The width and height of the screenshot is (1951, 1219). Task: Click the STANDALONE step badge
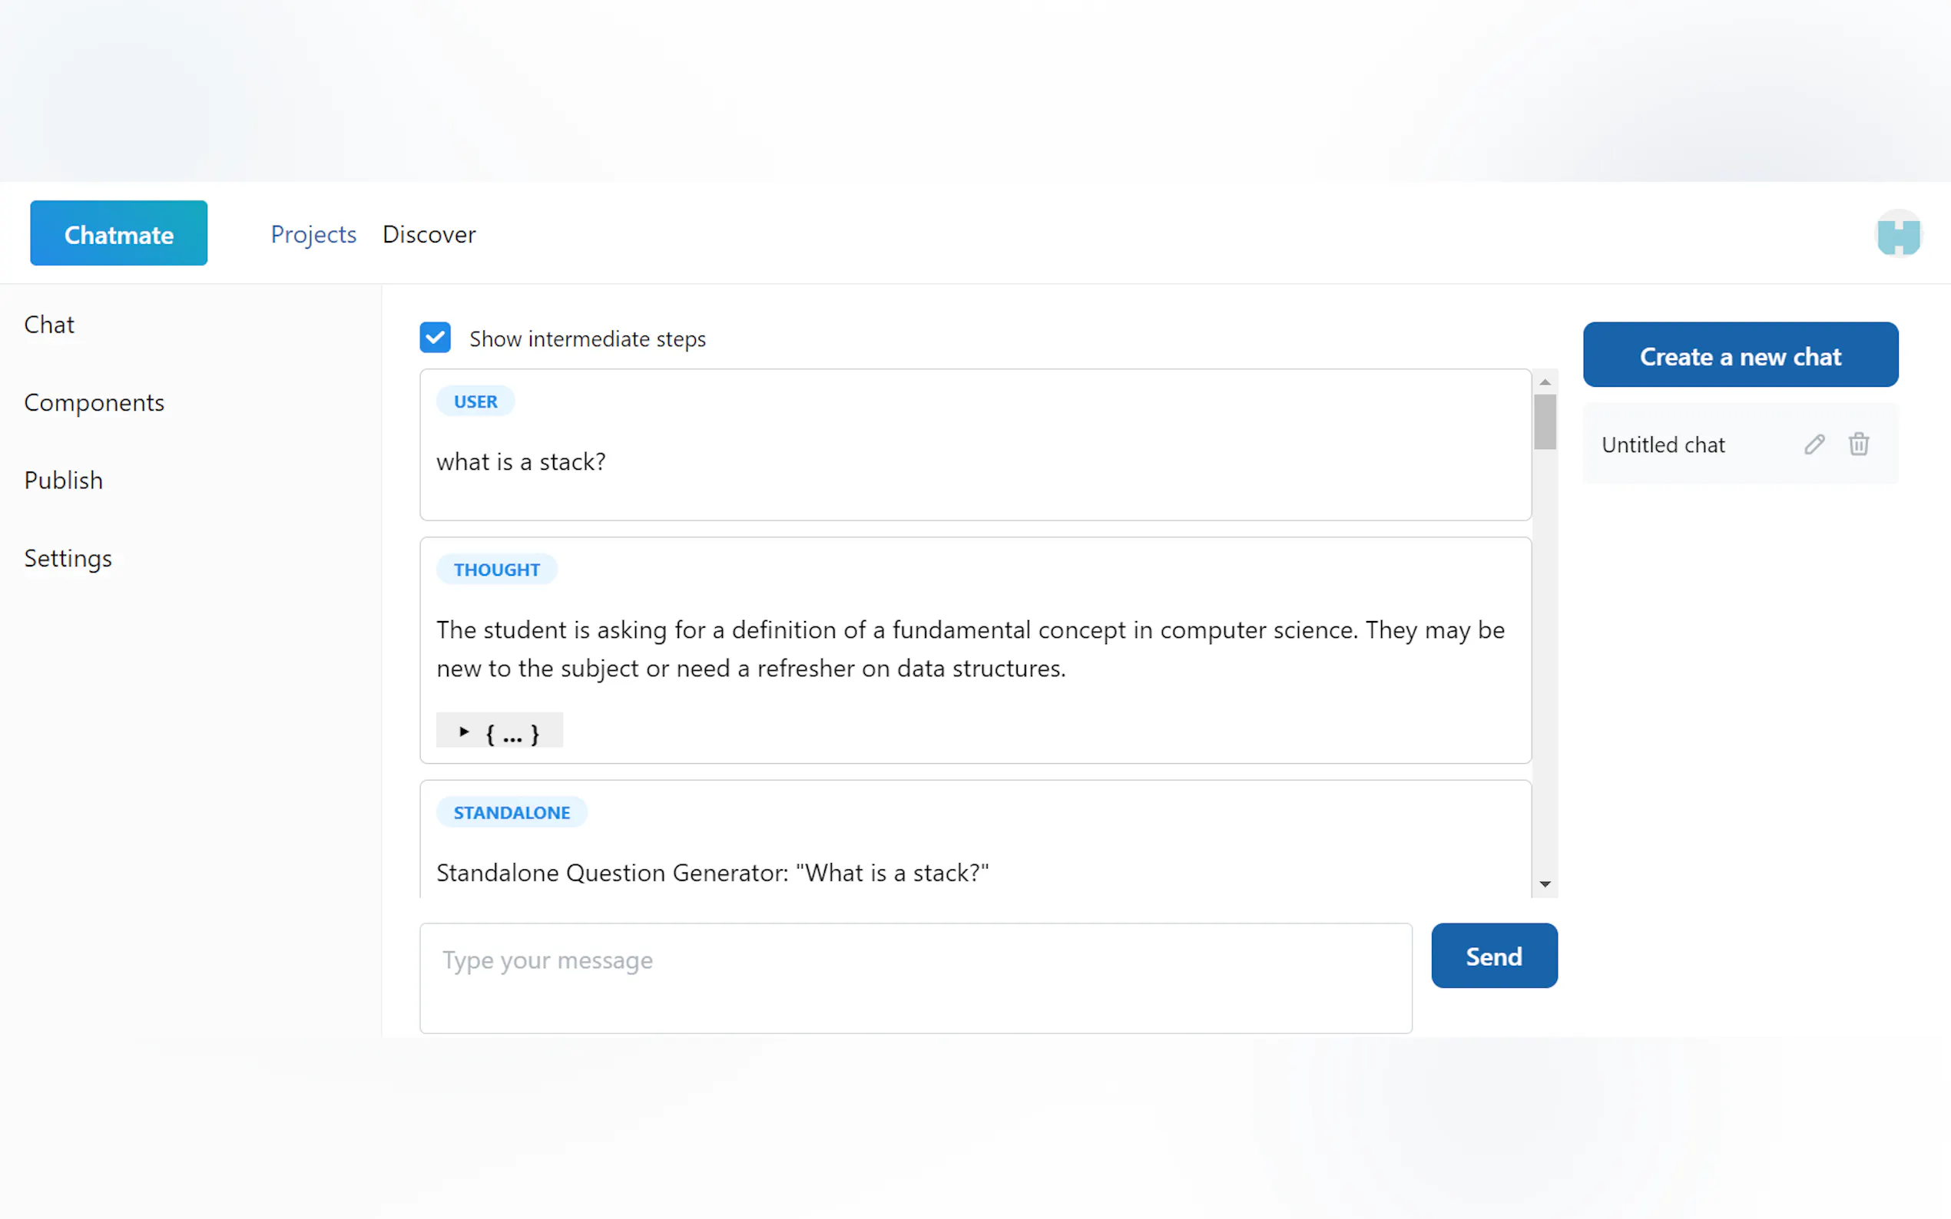coord(512,813)
